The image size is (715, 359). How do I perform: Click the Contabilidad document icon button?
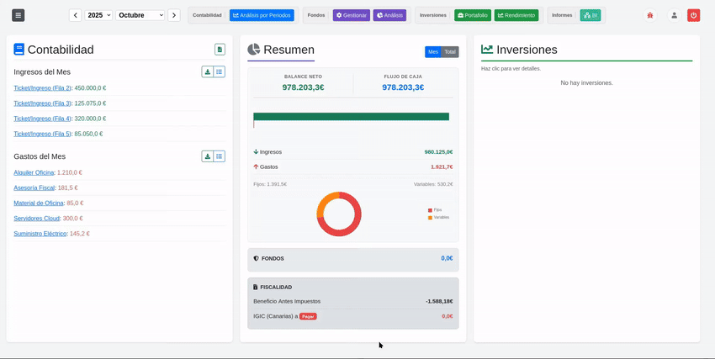[x=220, y=50]
